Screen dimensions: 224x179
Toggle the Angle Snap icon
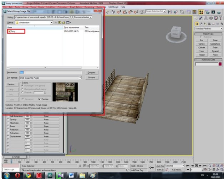pyautogui.click(x=125, y=12)
